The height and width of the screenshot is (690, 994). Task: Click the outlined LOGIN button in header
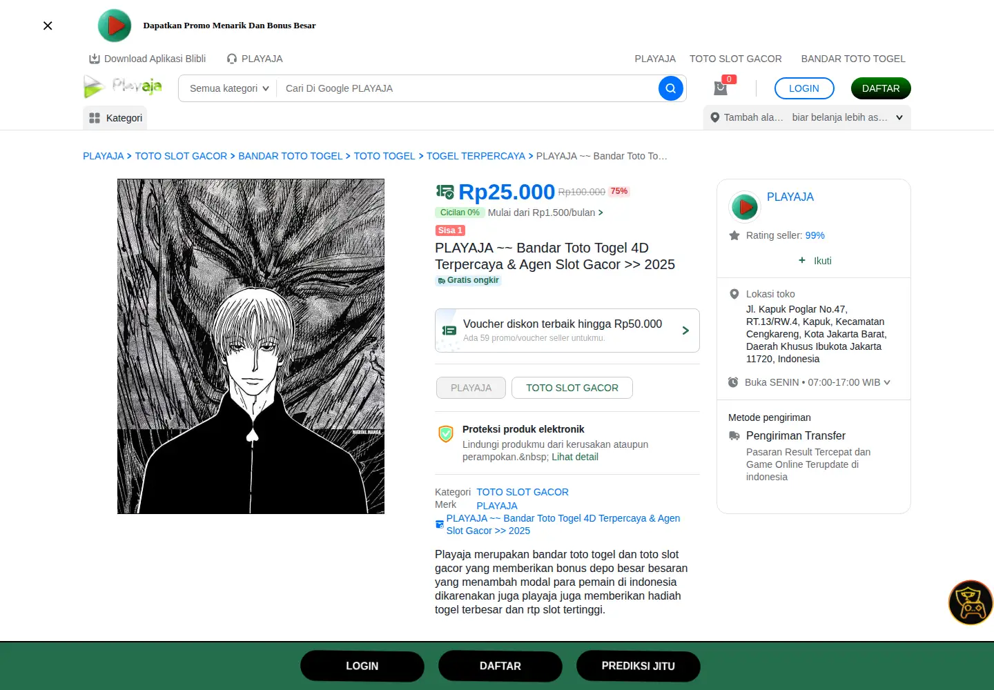pyautogui.click(x=804, y=88)
